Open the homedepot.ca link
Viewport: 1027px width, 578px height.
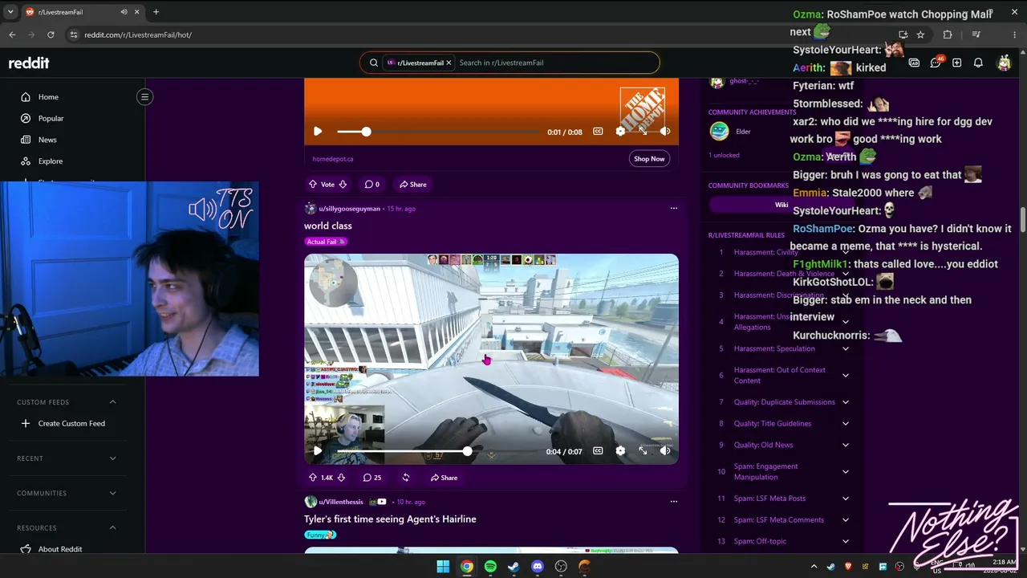pos(333,159)
